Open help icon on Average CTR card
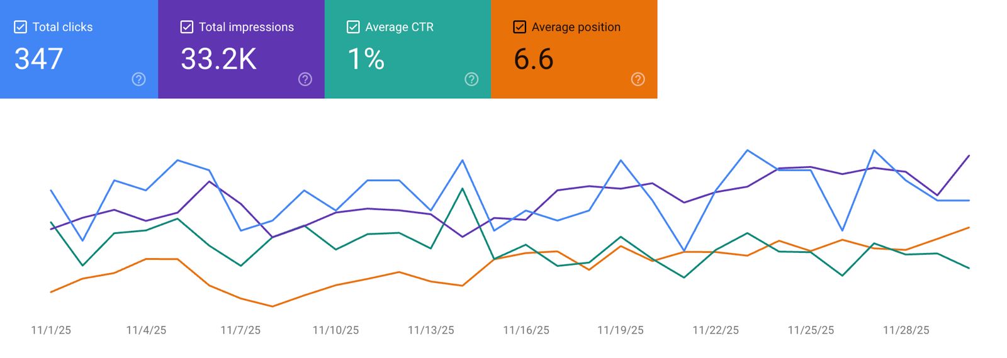1007x358 pixels. [471, 79]
